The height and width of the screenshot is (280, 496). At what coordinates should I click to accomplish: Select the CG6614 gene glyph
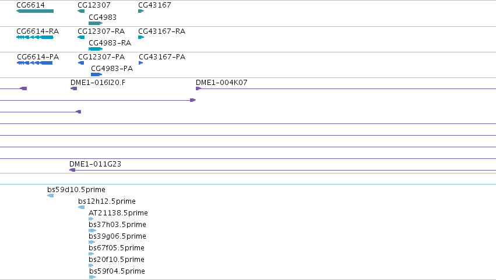pyautogui.click(x=35, y=11)
